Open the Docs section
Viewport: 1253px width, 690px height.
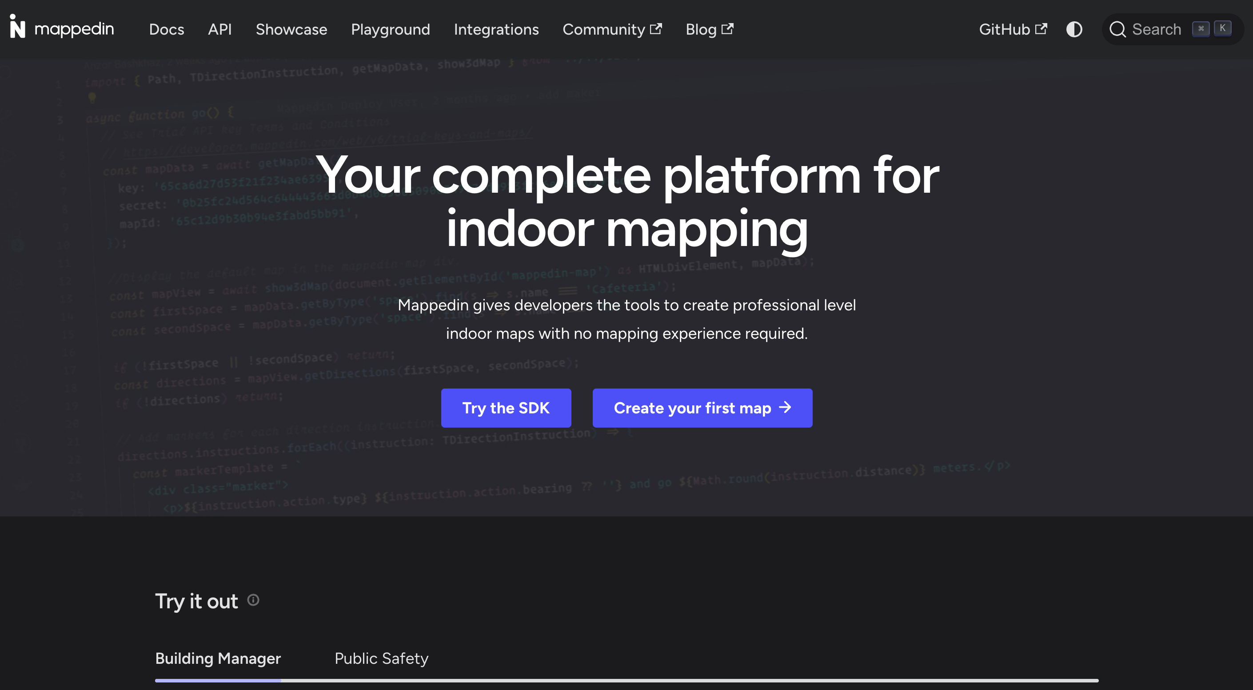point(166,29)
